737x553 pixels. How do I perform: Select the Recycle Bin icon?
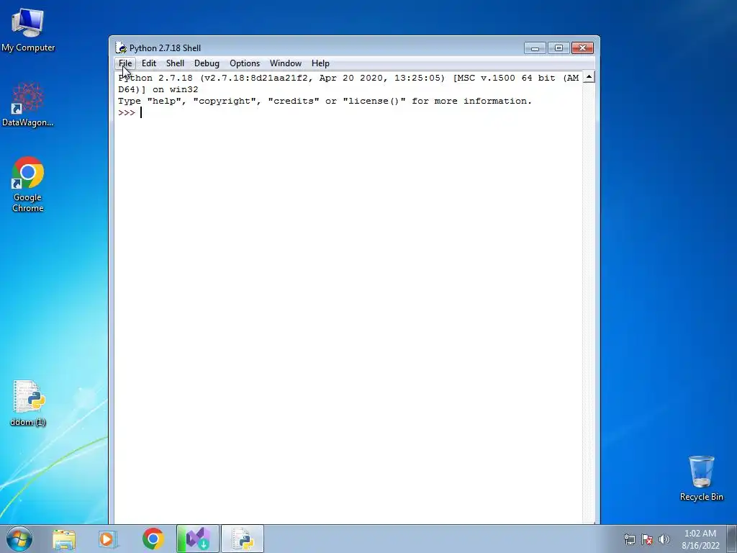tap(701, 478)
